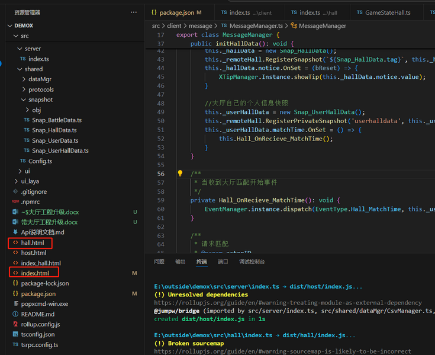Image resolution: width=435 pixels, height=355 pixels.
Task: Switch to the package.json editor tab
Action: point(176,12)
